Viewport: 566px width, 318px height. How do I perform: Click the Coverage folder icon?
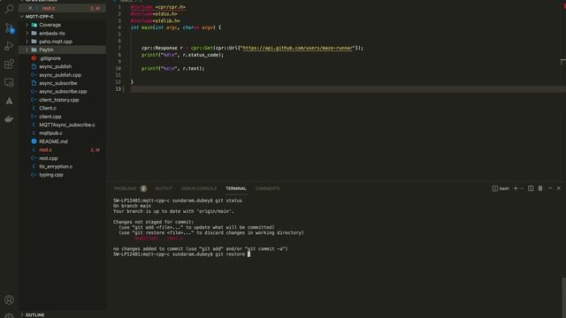click(x=34, y=25)
